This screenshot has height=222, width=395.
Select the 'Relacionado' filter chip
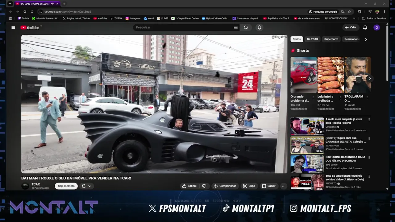[x=352, y=39]
